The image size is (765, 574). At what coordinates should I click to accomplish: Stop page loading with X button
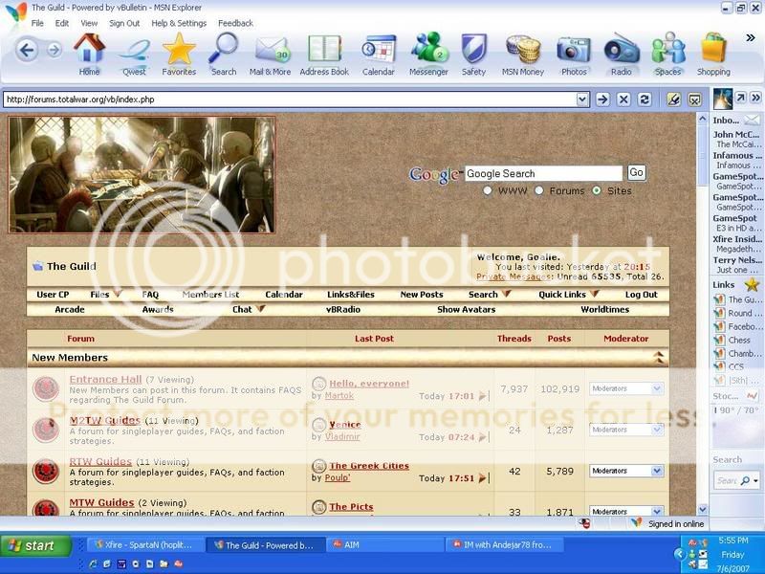click(x=623, y=99)
